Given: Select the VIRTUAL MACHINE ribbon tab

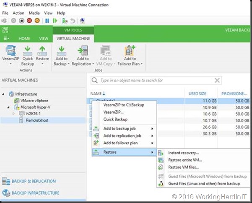Looking at the screenshot, I should coord(73,39).
